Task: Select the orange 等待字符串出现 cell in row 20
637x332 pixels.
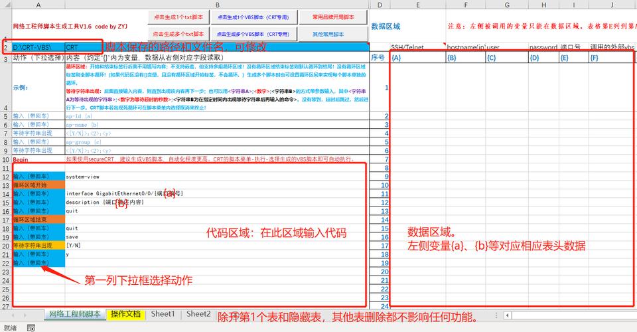Action: (38, 246)
